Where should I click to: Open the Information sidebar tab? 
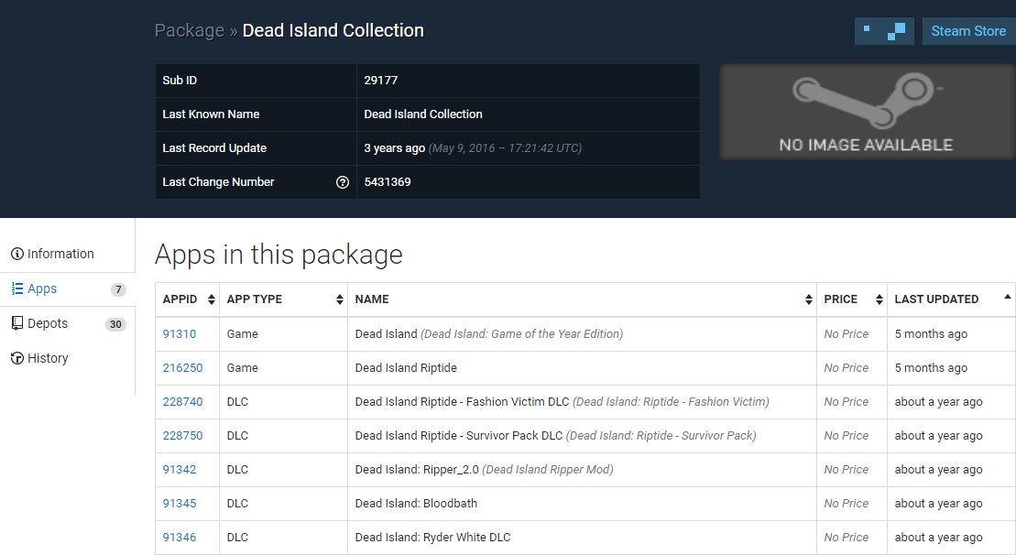pos(68,254)
